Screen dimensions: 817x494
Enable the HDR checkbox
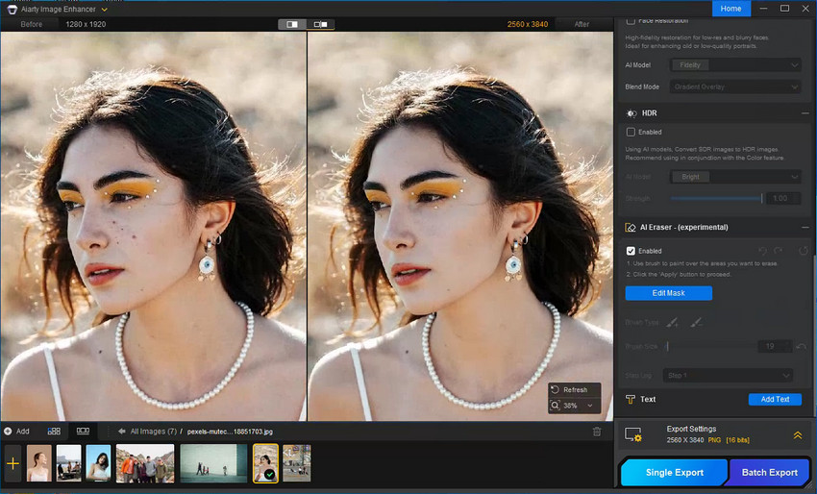coord(631,133)
